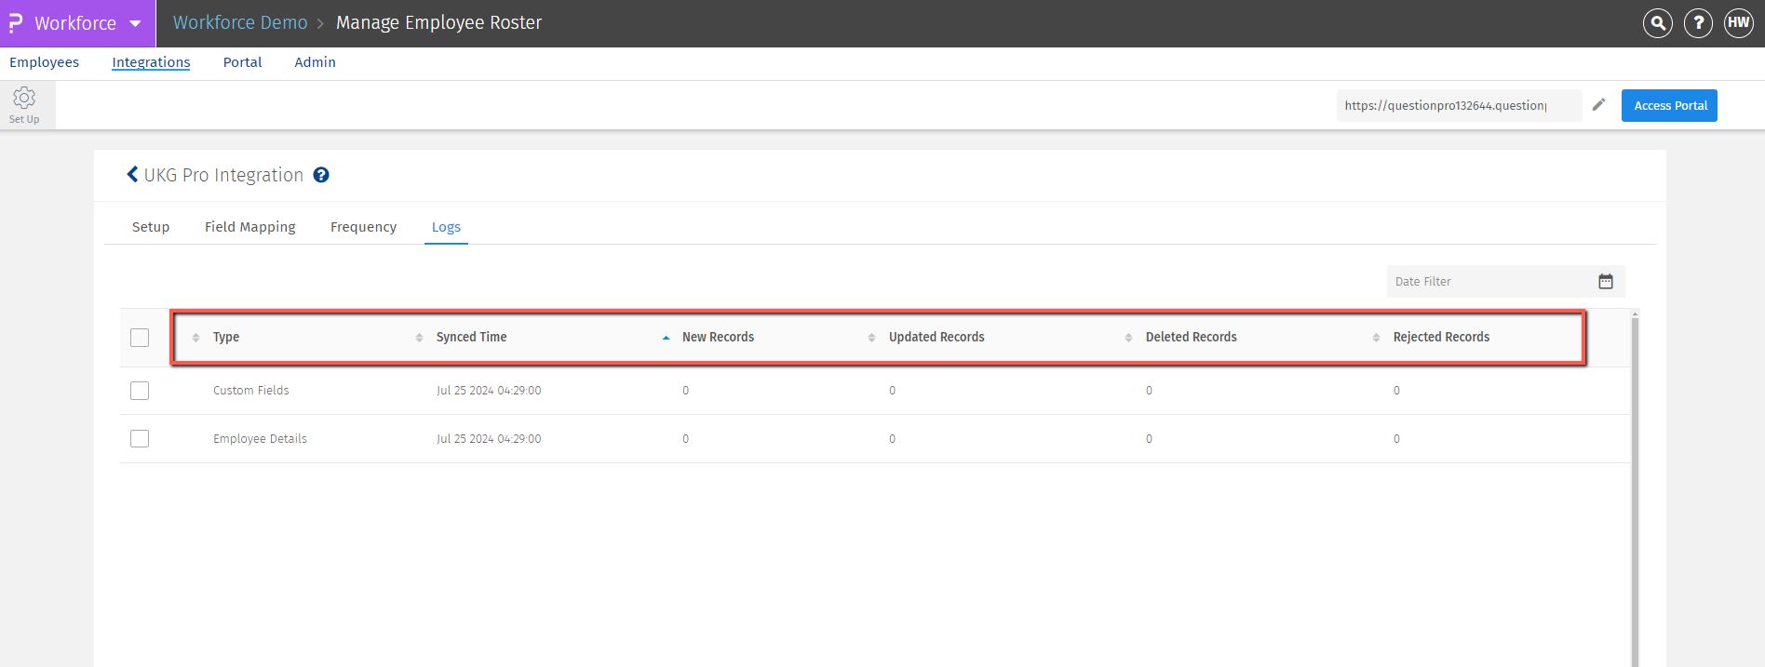
Task: Click the pencil edit URL icon
Action: coord(1598,105)
